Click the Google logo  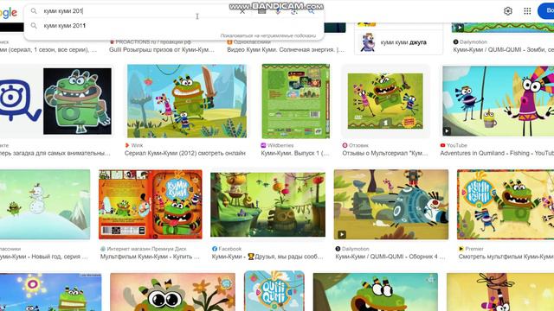(8, 13)
